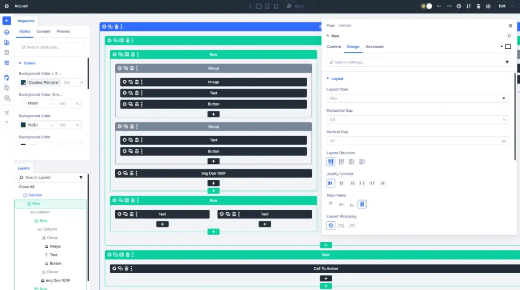
Task: Switch to desktop view icon in top bar
Action: tap(258, 6)
